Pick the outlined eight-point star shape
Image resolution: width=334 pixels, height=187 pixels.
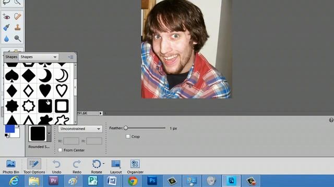(28, 106)
